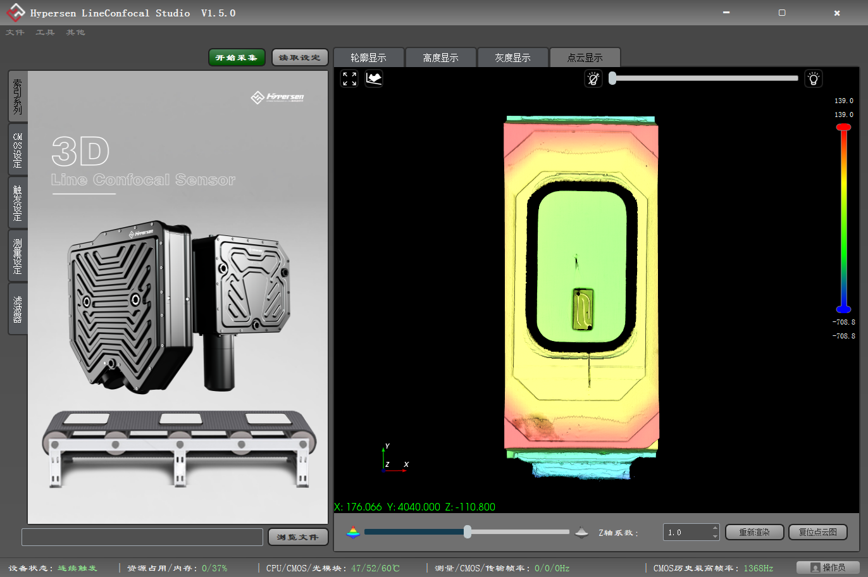Screen dimensions: 868x577
Task: Click the 3D Line Confocal Sensor image
Action: tap(178, 297)
